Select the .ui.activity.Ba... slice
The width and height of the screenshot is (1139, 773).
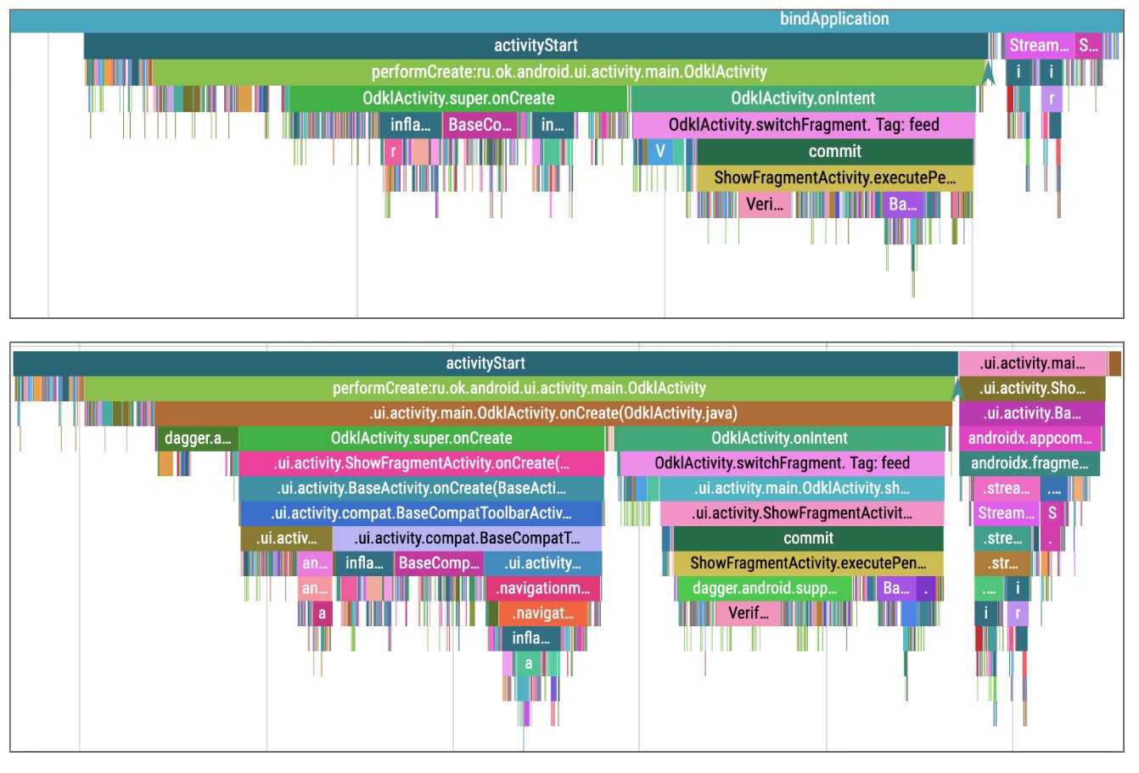(x=1032, y=413)
